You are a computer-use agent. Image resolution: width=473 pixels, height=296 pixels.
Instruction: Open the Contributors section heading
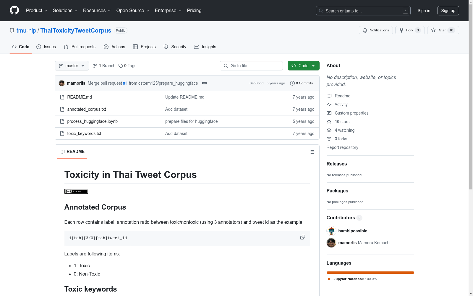(344, 218)
